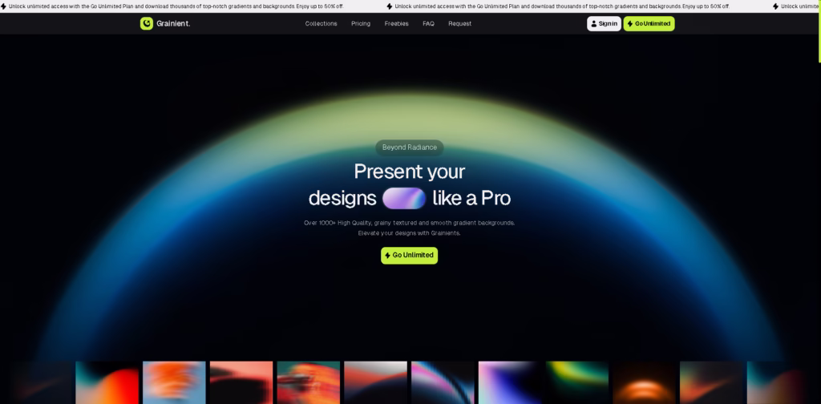Open the blurred orange on blue thumbnail
Viewport: 821px width, 404px height.
(174, 382)
